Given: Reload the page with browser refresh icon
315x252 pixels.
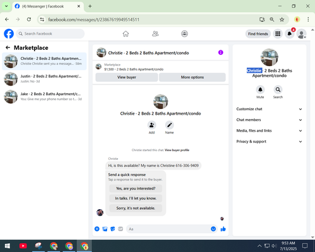Looking at the screenshot, I should point(29,20).
